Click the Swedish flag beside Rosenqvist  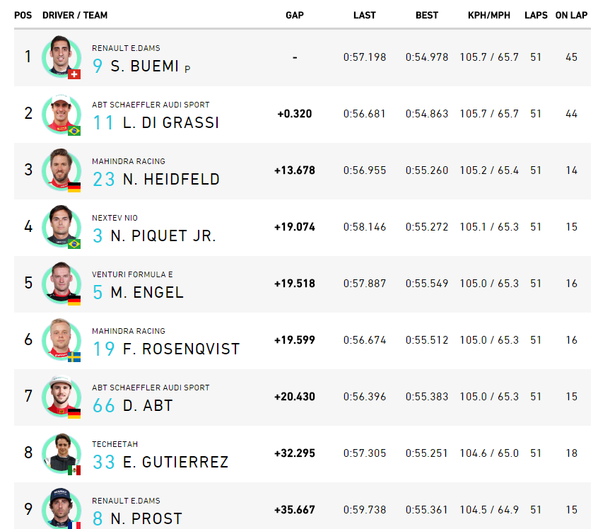pos(74,357)
